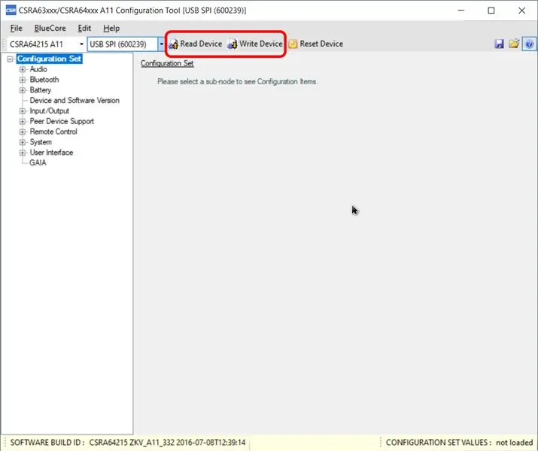Open the USB SPI (600239) transport dropdown arrow
Viewport: 538px width, 451px height.
[161, 44]
